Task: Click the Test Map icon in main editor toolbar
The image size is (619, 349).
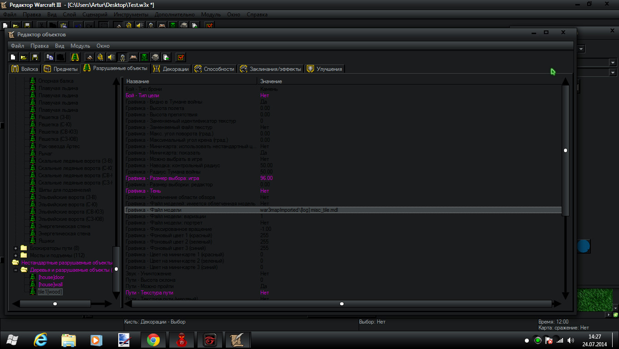Action: point(209,25)
